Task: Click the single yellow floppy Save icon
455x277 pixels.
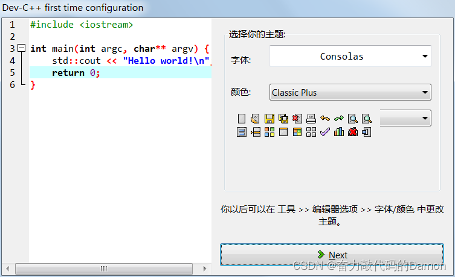Action: tap(269, 119)
